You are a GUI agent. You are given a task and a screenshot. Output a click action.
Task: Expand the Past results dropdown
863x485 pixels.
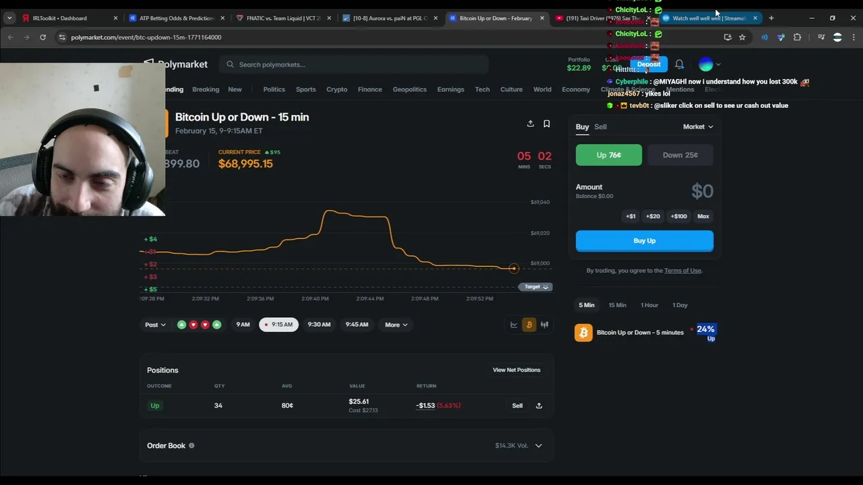click(x=155, y=325)
